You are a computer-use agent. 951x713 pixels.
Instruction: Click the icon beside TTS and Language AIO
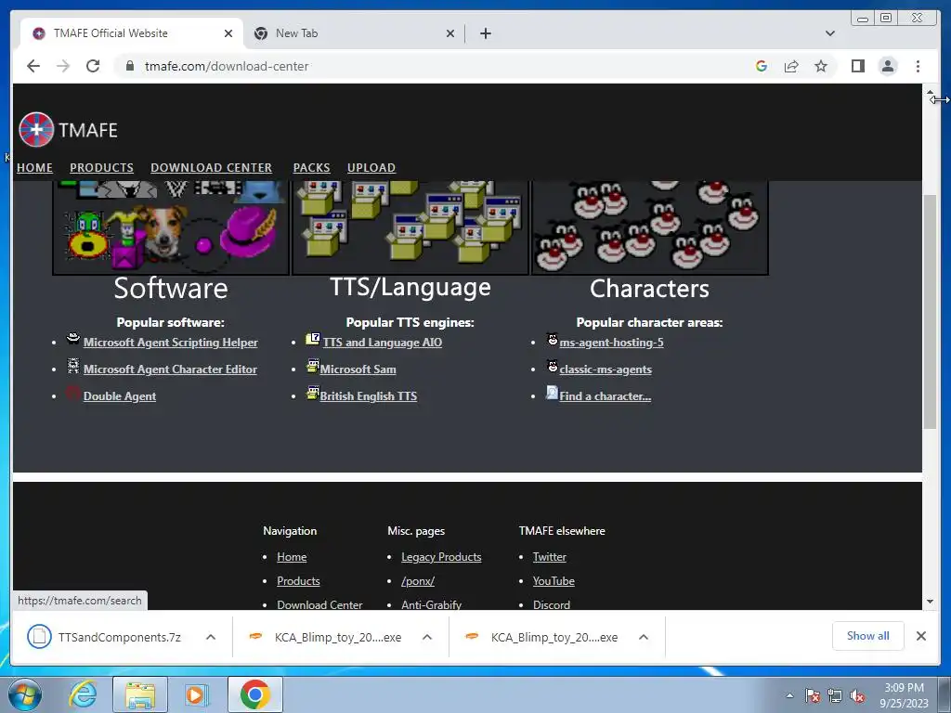coord(313,339)
